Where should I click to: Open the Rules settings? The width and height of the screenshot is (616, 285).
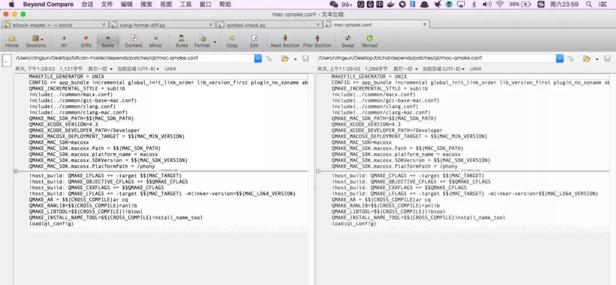[181, 41]
